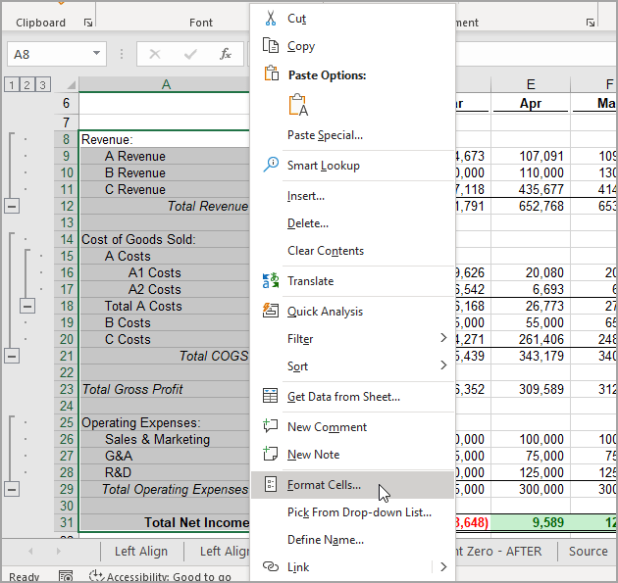Select cell A31 Total Net Income

point(165,522)
